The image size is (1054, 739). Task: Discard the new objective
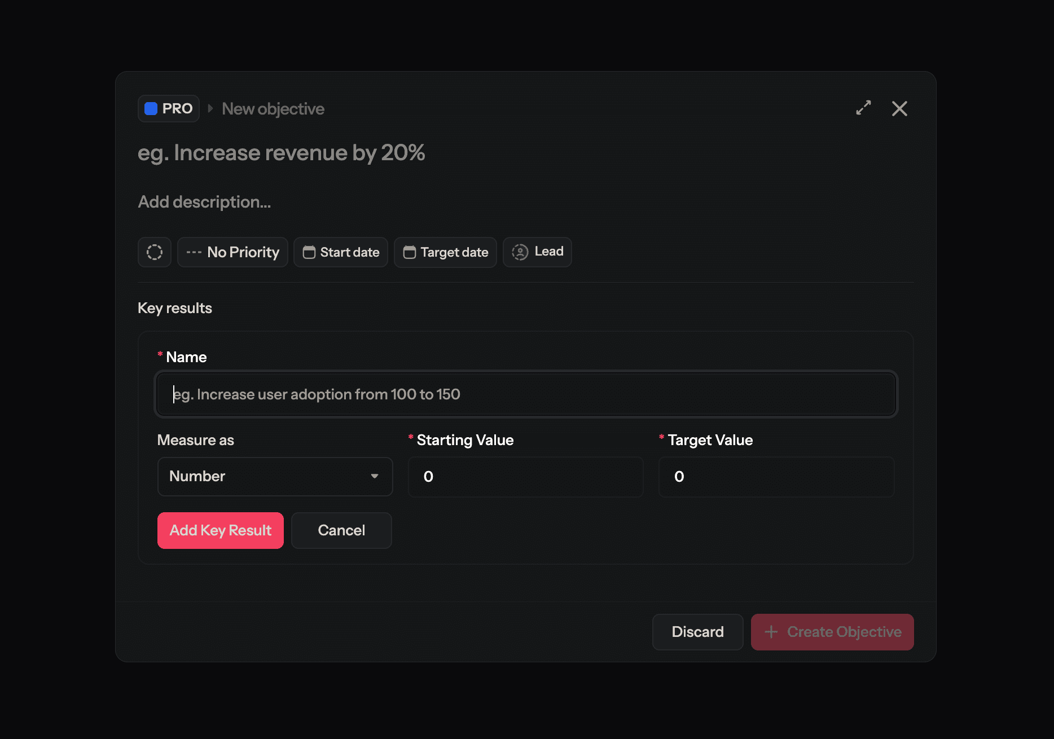(697, 632)
